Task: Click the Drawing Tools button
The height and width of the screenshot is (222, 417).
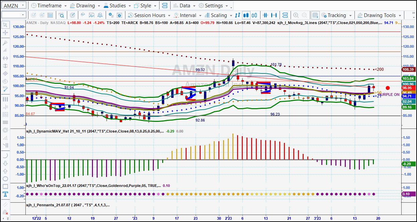Action: pyautogui.click(x=377, y=15)
